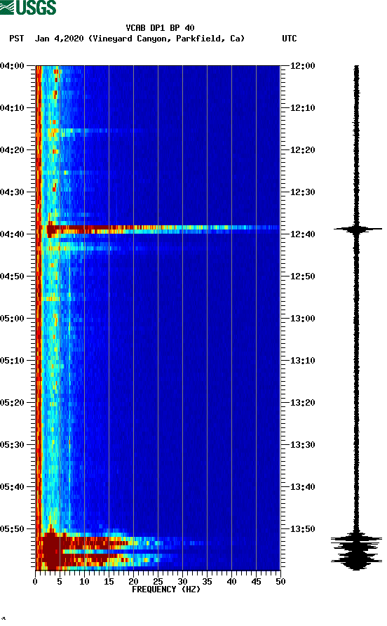Image resolution: width=387 pixels, height=626 pixels.
Task: Click the 'PST' timezone label
Action: pos(17,39)
